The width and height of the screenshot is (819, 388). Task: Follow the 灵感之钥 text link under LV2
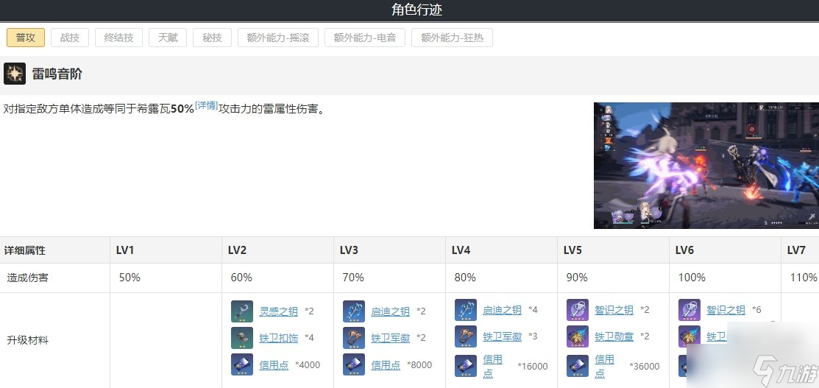278,311
